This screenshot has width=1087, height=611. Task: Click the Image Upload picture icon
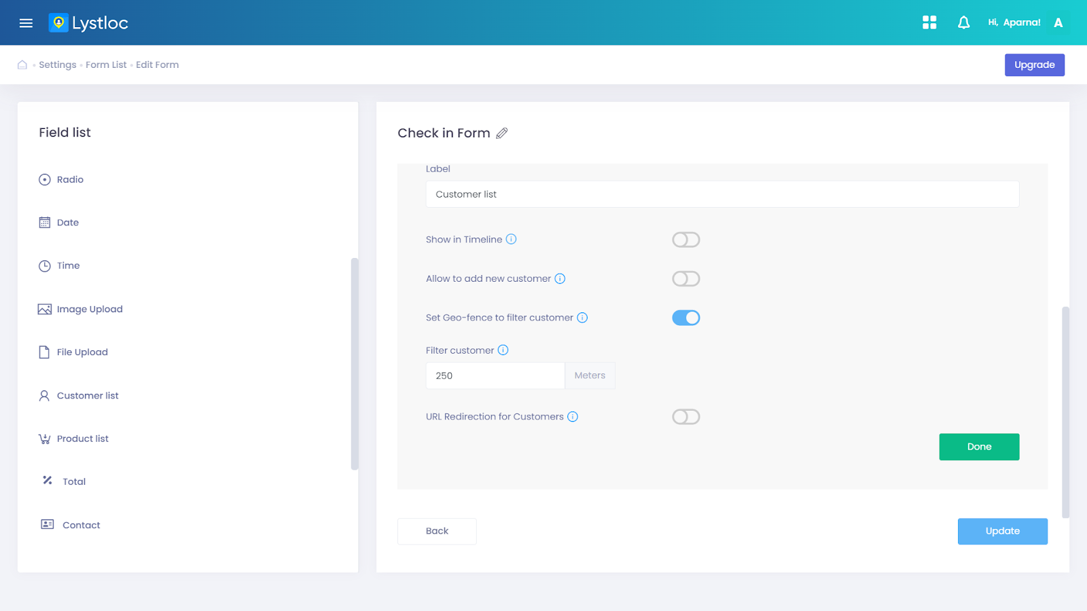click(45, 310)
